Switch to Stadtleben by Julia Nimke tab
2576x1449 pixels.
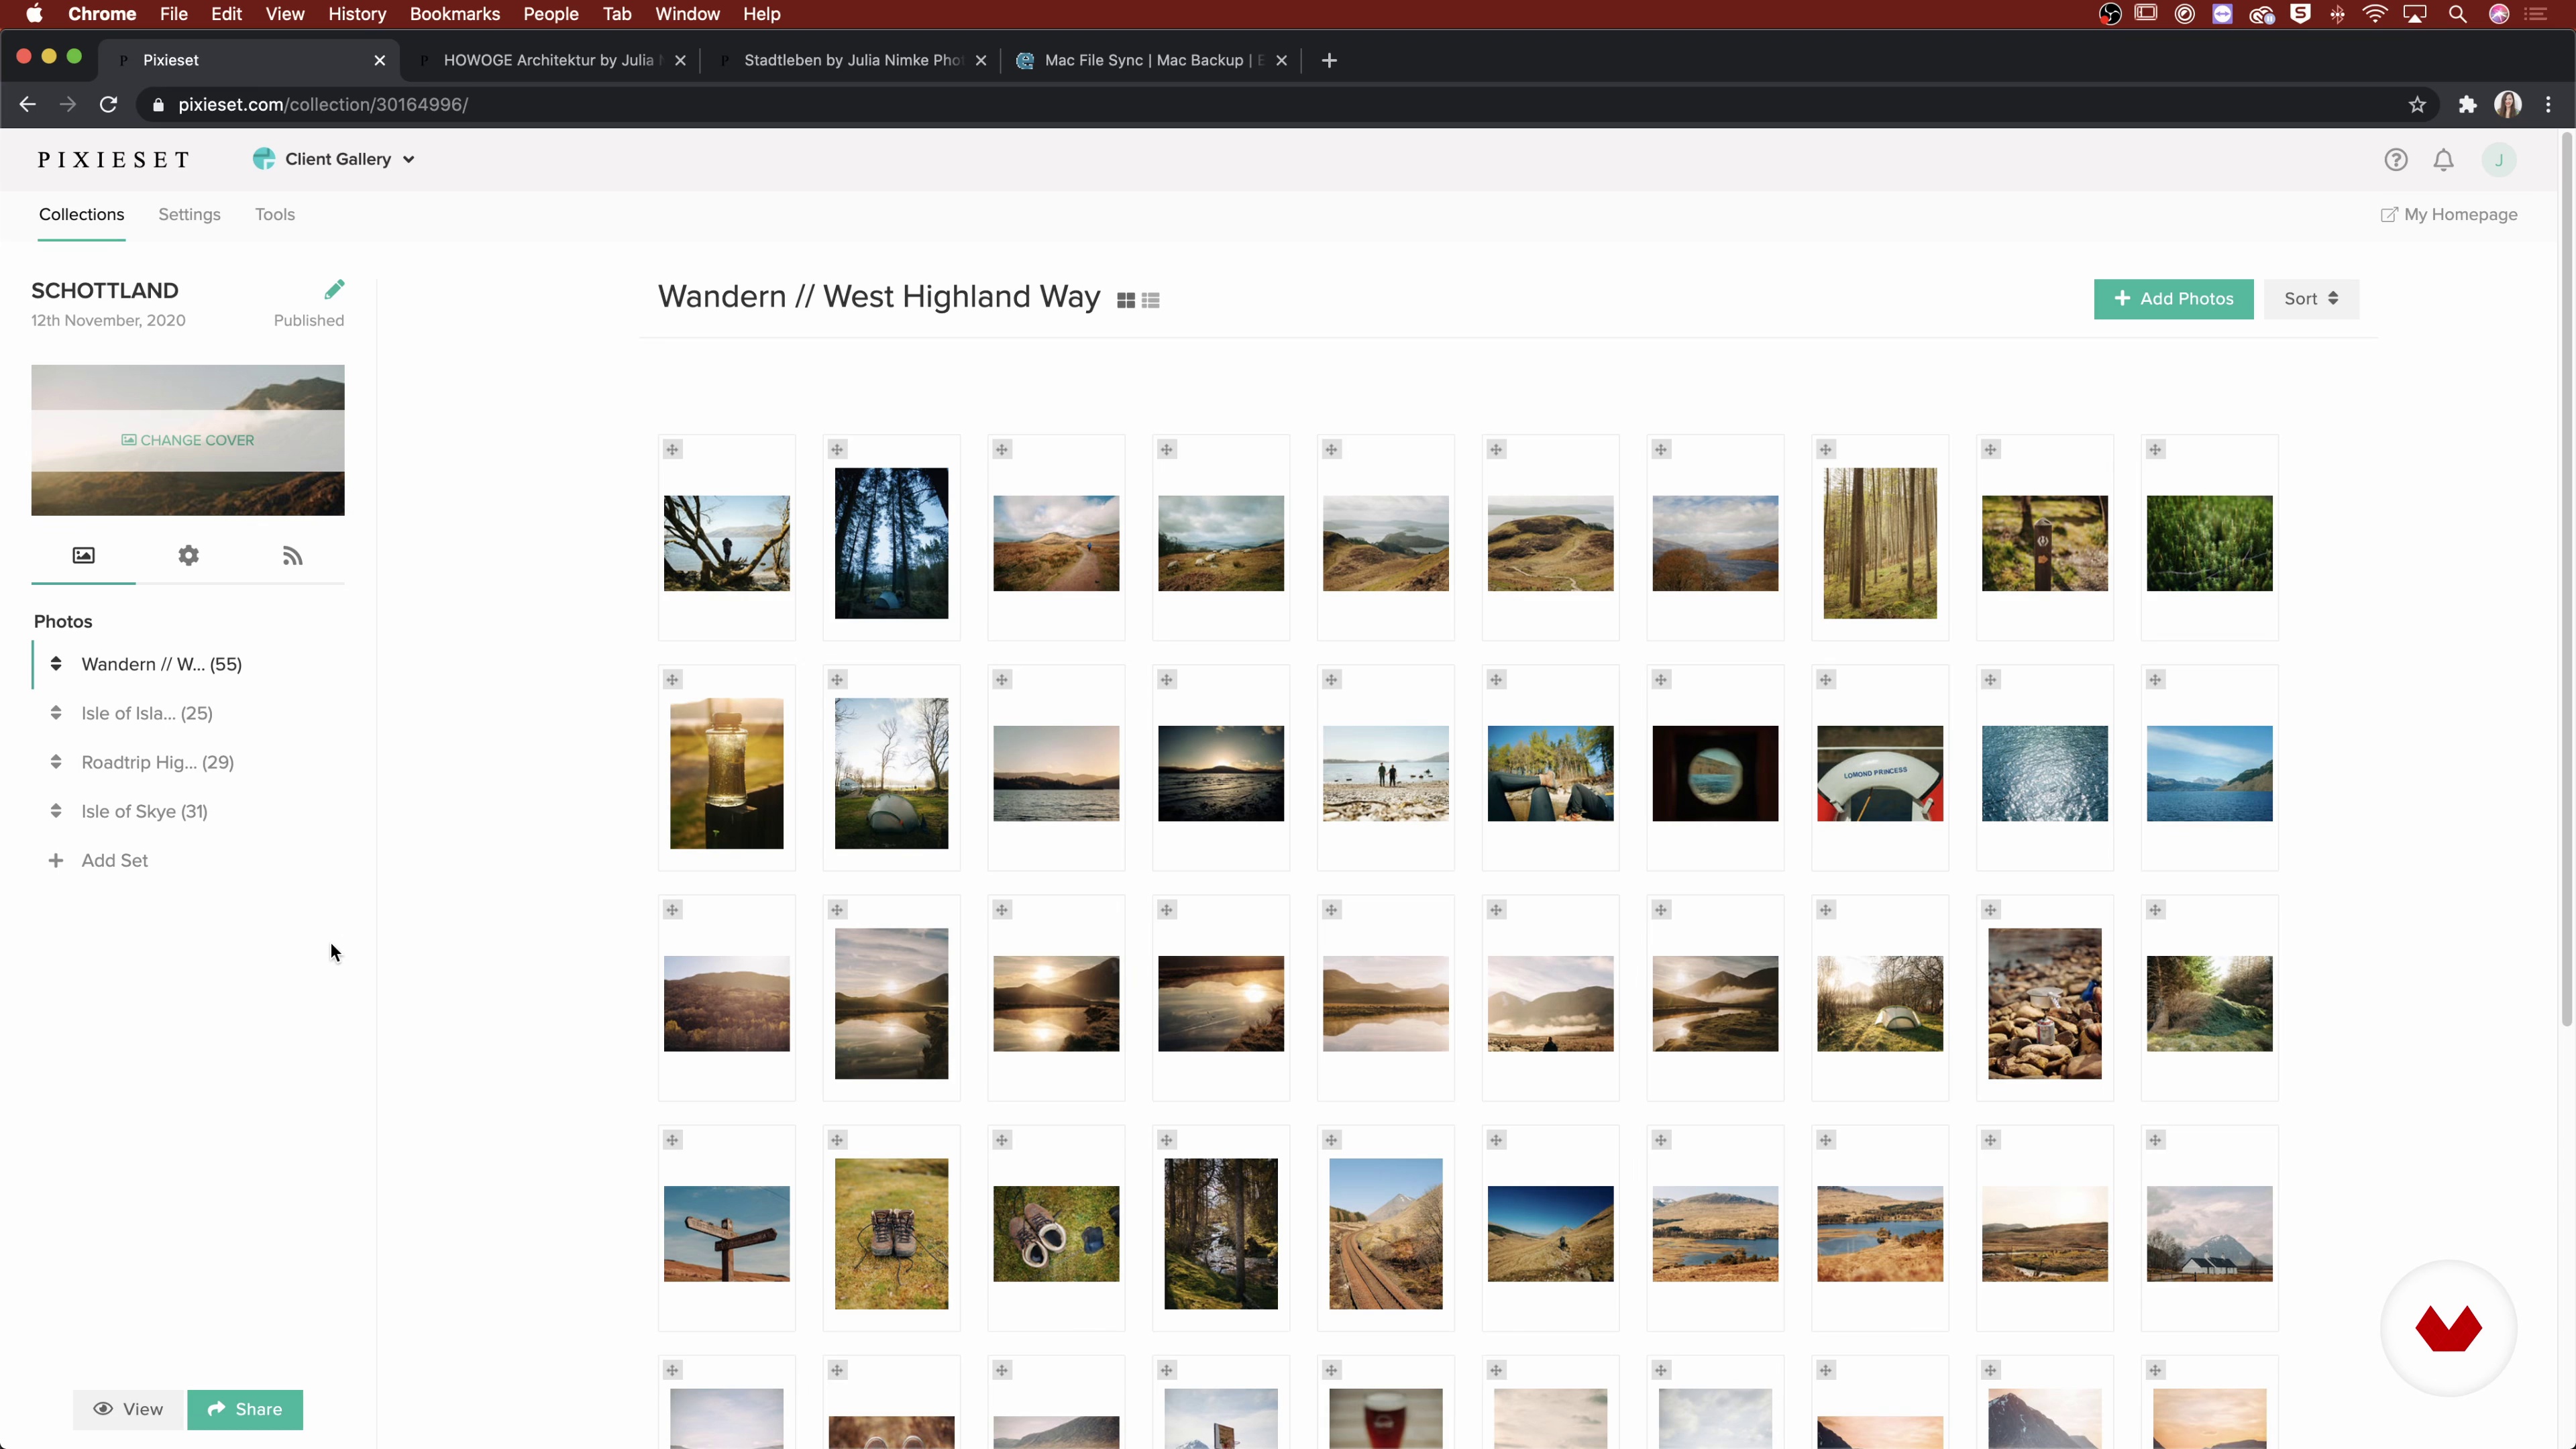point(852,61)
